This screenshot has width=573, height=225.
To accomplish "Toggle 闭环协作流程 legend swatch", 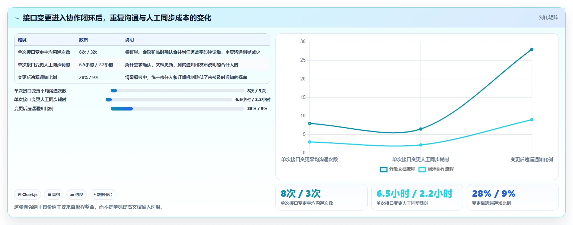I will (x=422, y=169).
